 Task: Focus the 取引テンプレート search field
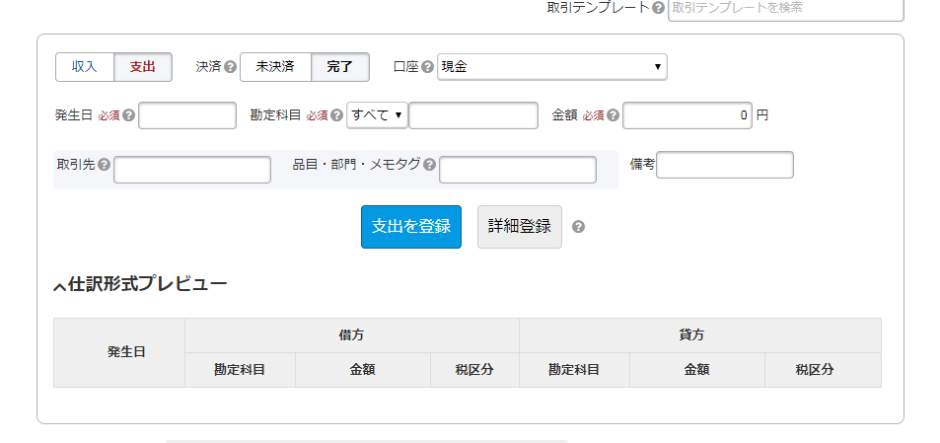click(785, 8)
